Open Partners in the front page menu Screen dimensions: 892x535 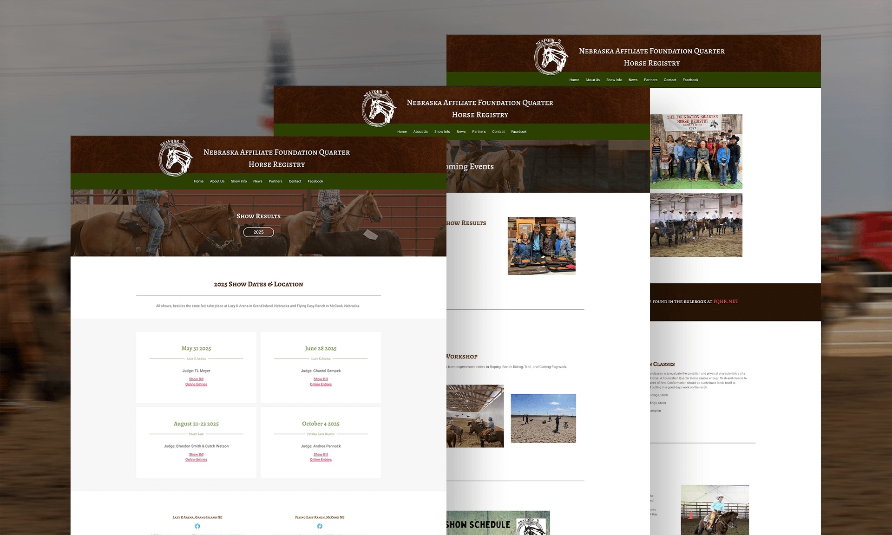tap(275, 181)
